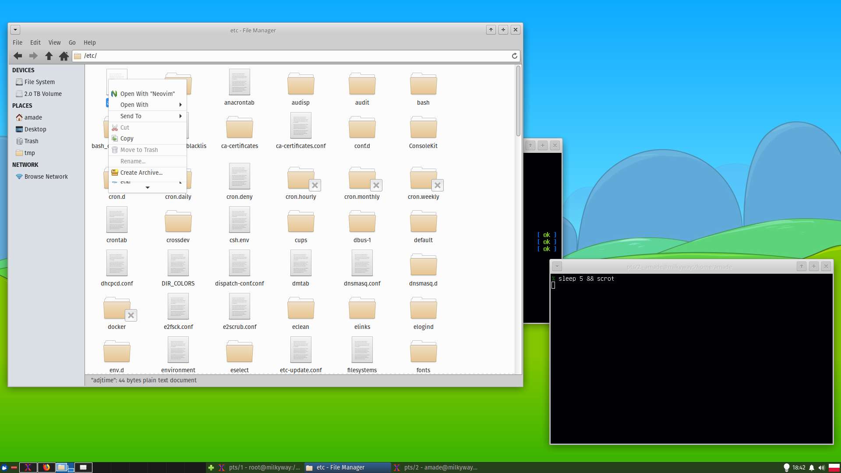Image resolution: width=841 pixels, height=473 pixels.
Task: Open the View menu
Action: (x=54, y=42)
